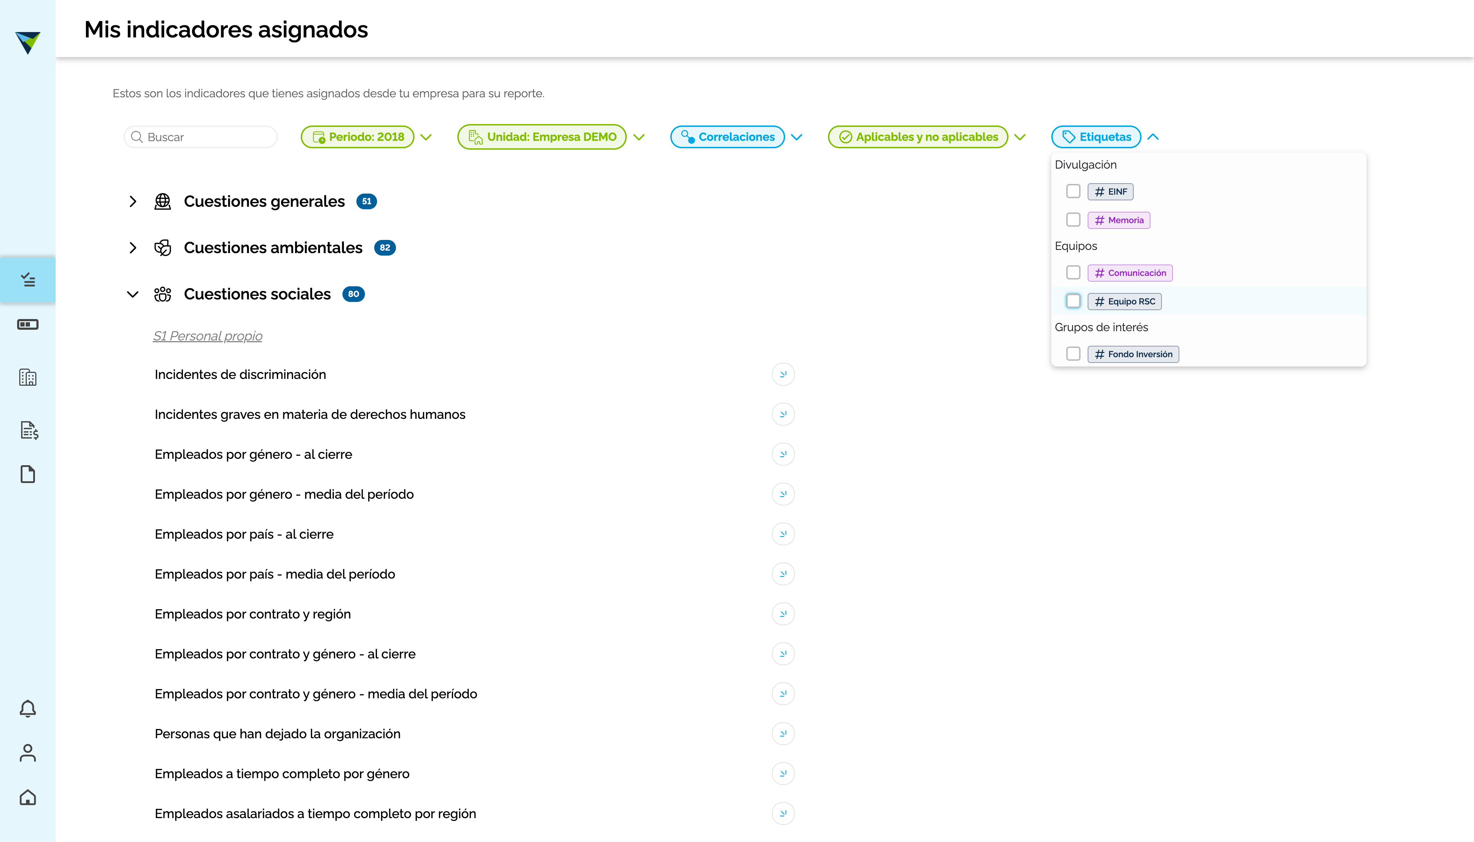Screen dimensions: 1474x842
Task: Go to home via house icon
Action: coord(28,797)
